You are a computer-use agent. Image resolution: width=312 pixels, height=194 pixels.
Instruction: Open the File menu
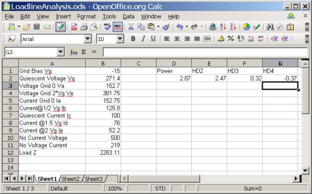[x=9, y=17]
